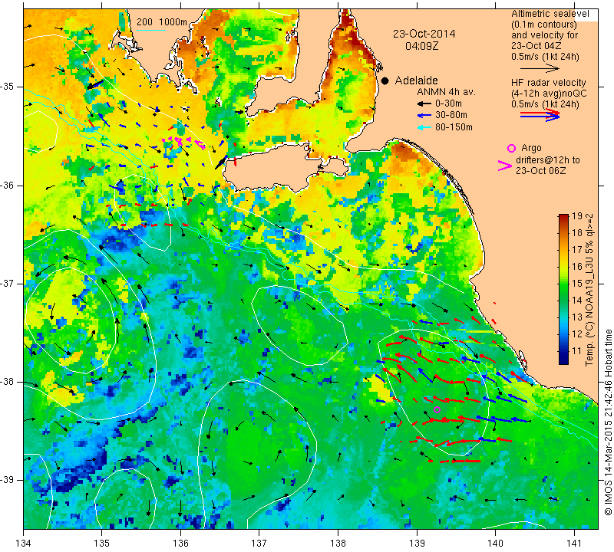Click the -36 latitude axis label
Screen dimensions: 614x552
[x=8, y=185]
